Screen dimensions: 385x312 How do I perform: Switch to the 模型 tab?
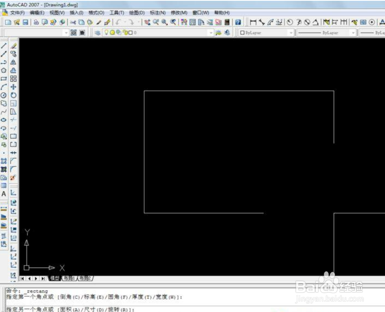[55, 278]
